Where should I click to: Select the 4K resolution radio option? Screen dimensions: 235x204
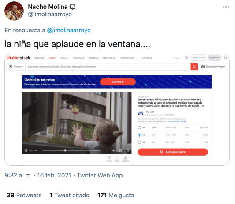(139, 127)
